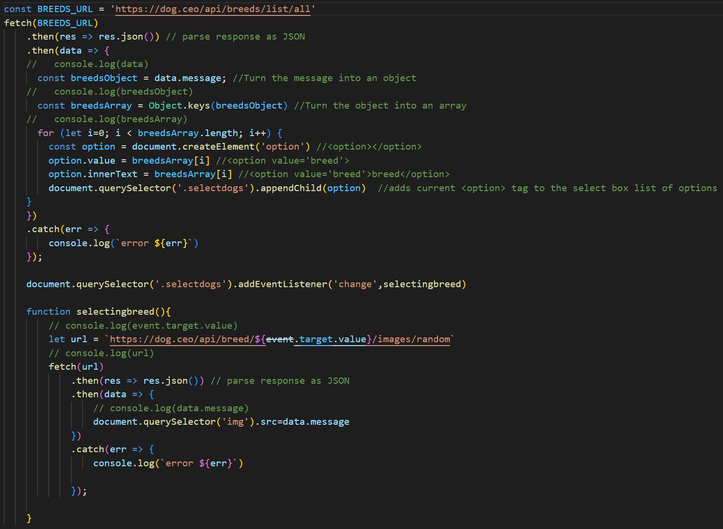
Task: Click 'res.json()' in the first .then line
Action: point(126,37)
